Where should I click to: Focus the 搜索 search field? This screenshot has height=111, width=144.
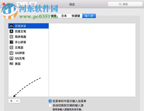[x=125, y=4]
